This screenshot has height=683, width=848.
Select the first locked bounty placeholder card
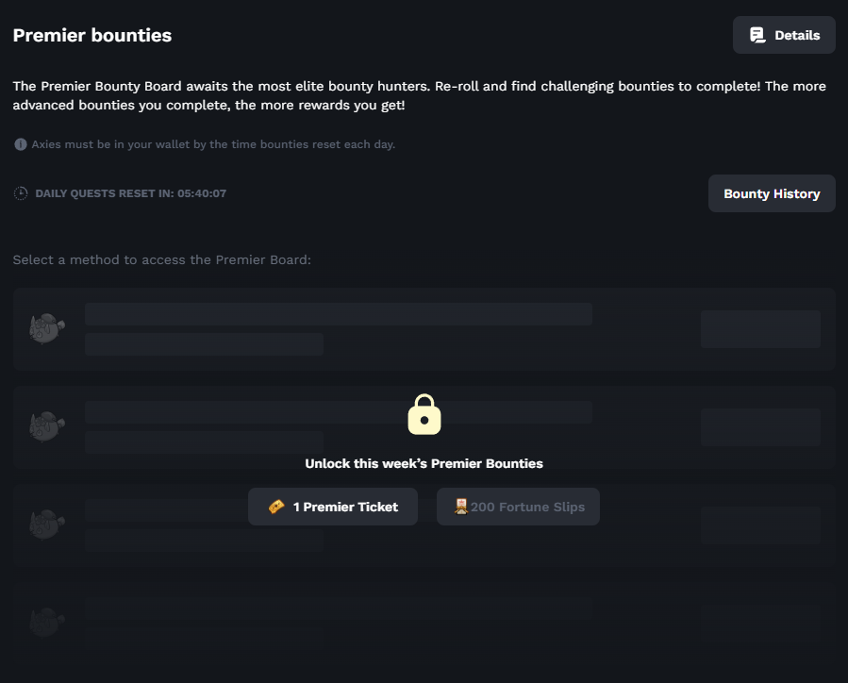[424, 329]
